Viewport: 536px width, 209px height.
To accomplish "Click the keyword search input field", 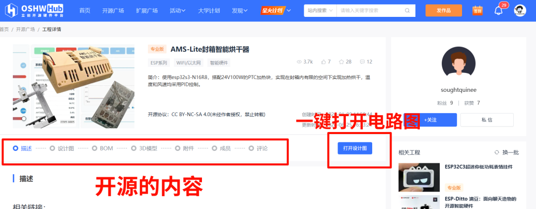I will (x=372, y=10).
